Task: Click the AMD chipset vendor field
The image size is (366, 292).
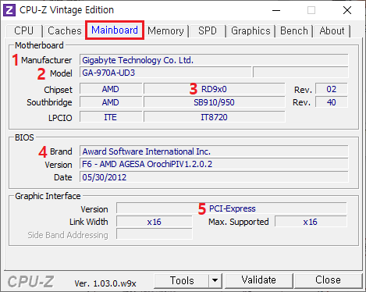Action: [x=111, y=89]
